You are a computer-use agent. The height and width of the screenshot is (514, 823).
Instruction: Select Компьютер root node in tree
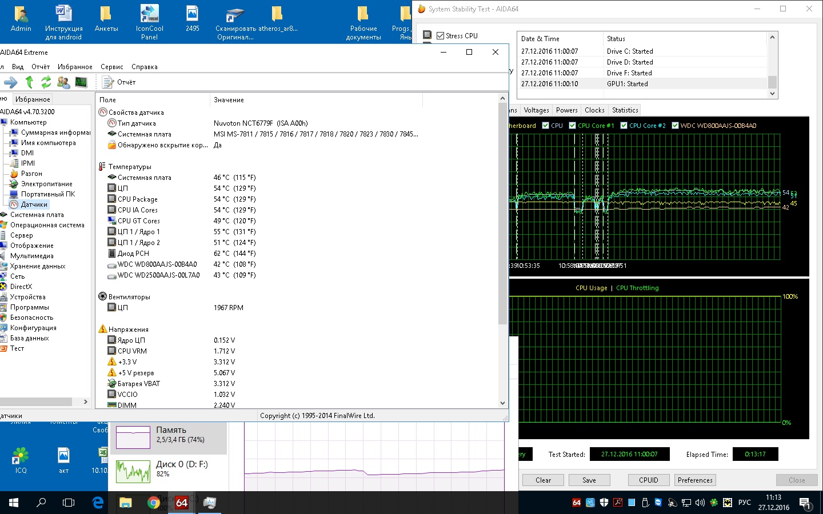pyautogui.click(x=28, y=122)
